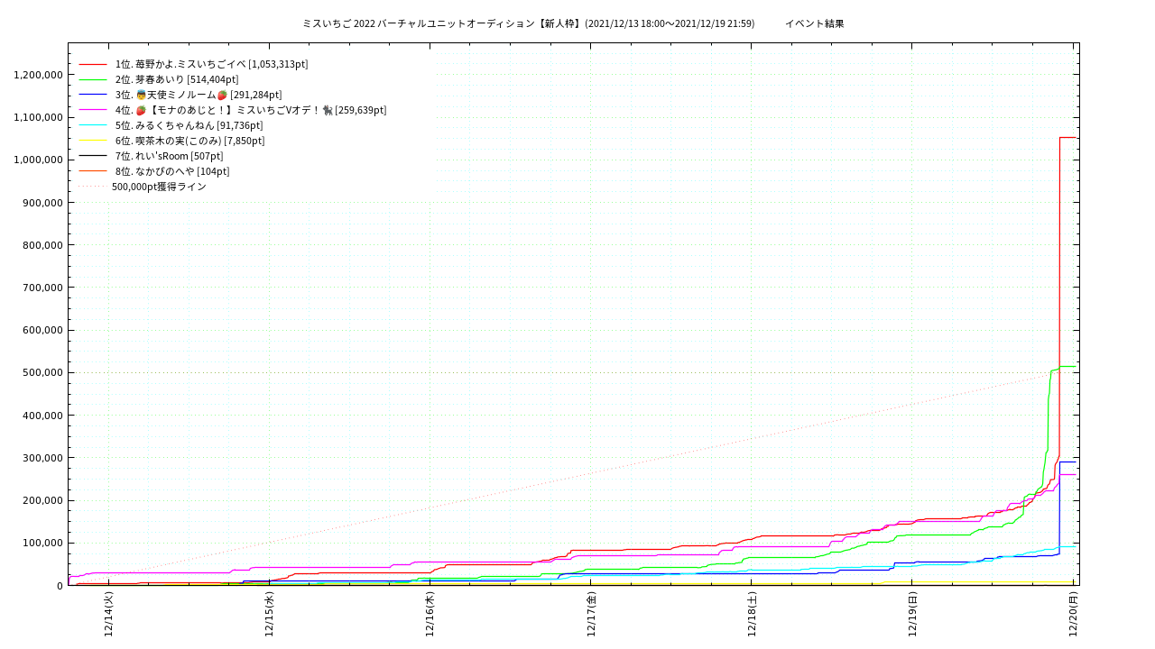Select legend entry 7位 れい'sRoom
Screen dimensions: 1155x649
click(169, 156)
